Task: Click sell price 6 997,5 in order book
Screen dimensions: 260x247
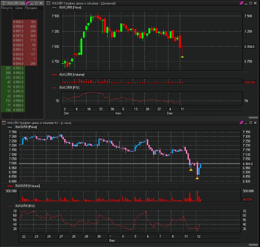Action: 18,31
